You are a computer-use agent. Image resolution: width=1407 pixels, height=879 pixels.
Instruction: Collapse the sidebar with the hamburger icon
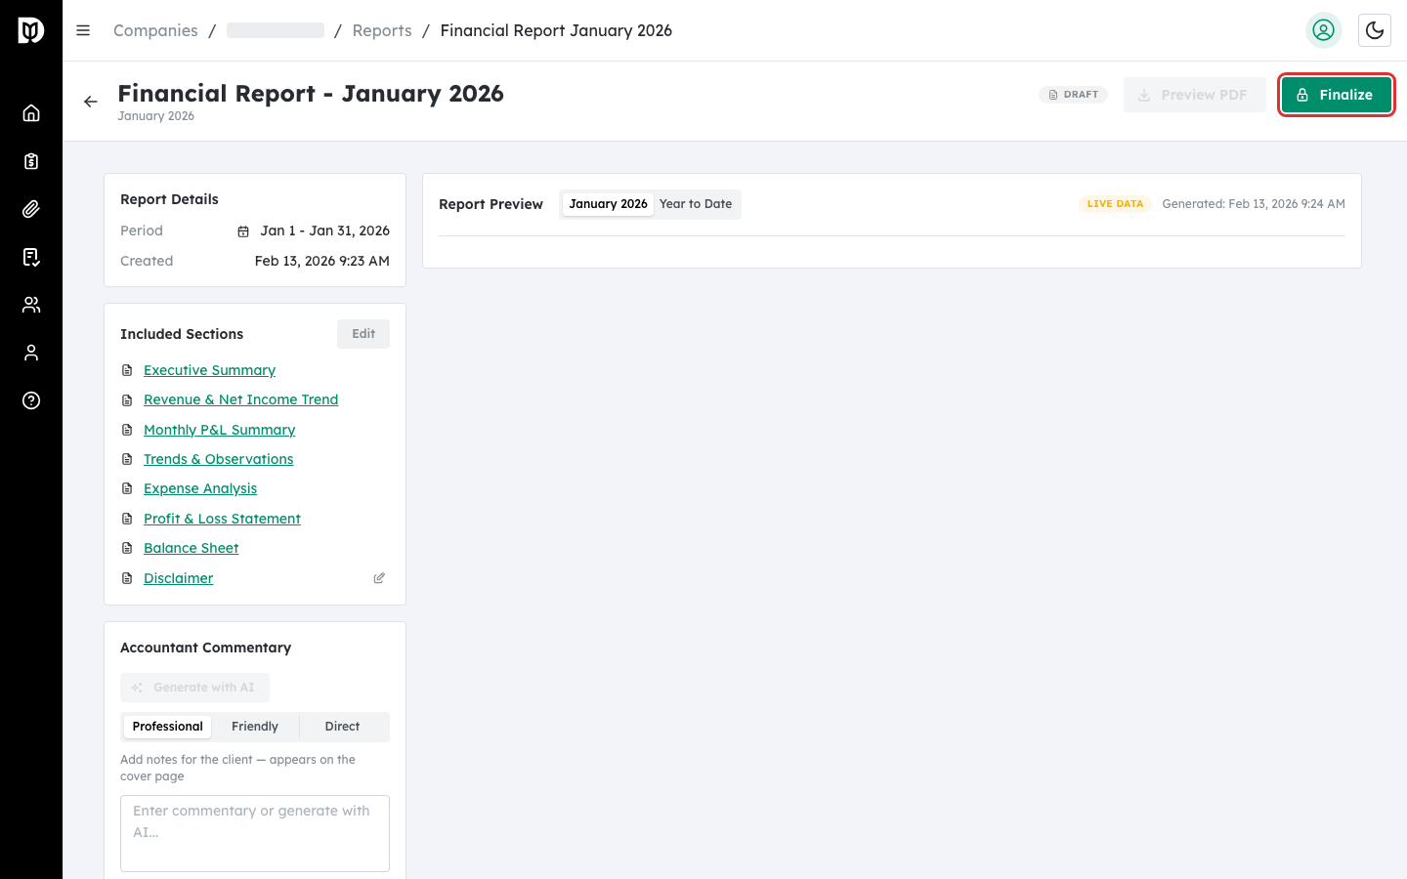pos(83,30)
